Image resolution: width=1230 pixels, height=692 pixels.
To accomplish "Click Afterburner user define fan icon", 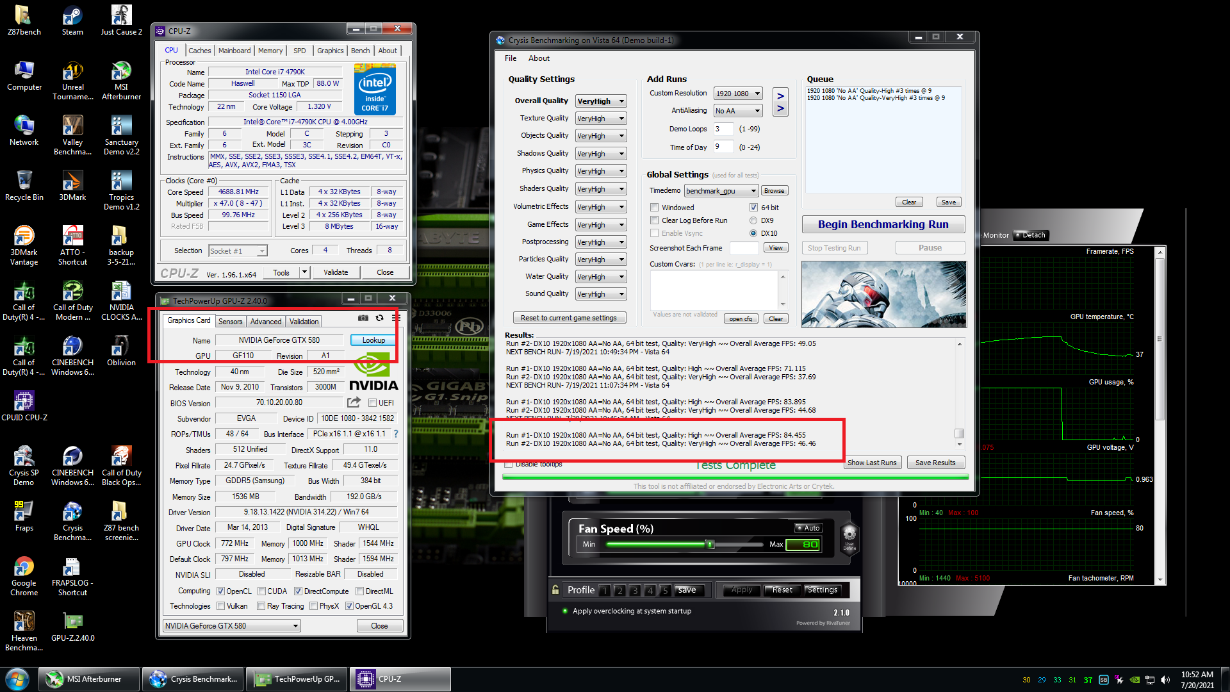I will coord(849,537).
